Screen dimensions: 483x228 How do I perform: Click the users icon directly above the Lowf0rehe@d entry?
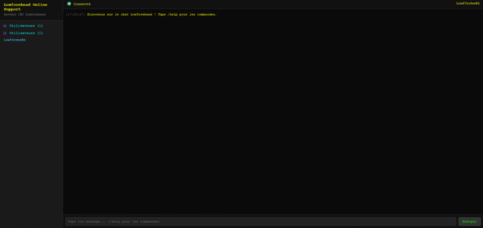(x=5, y=33)
